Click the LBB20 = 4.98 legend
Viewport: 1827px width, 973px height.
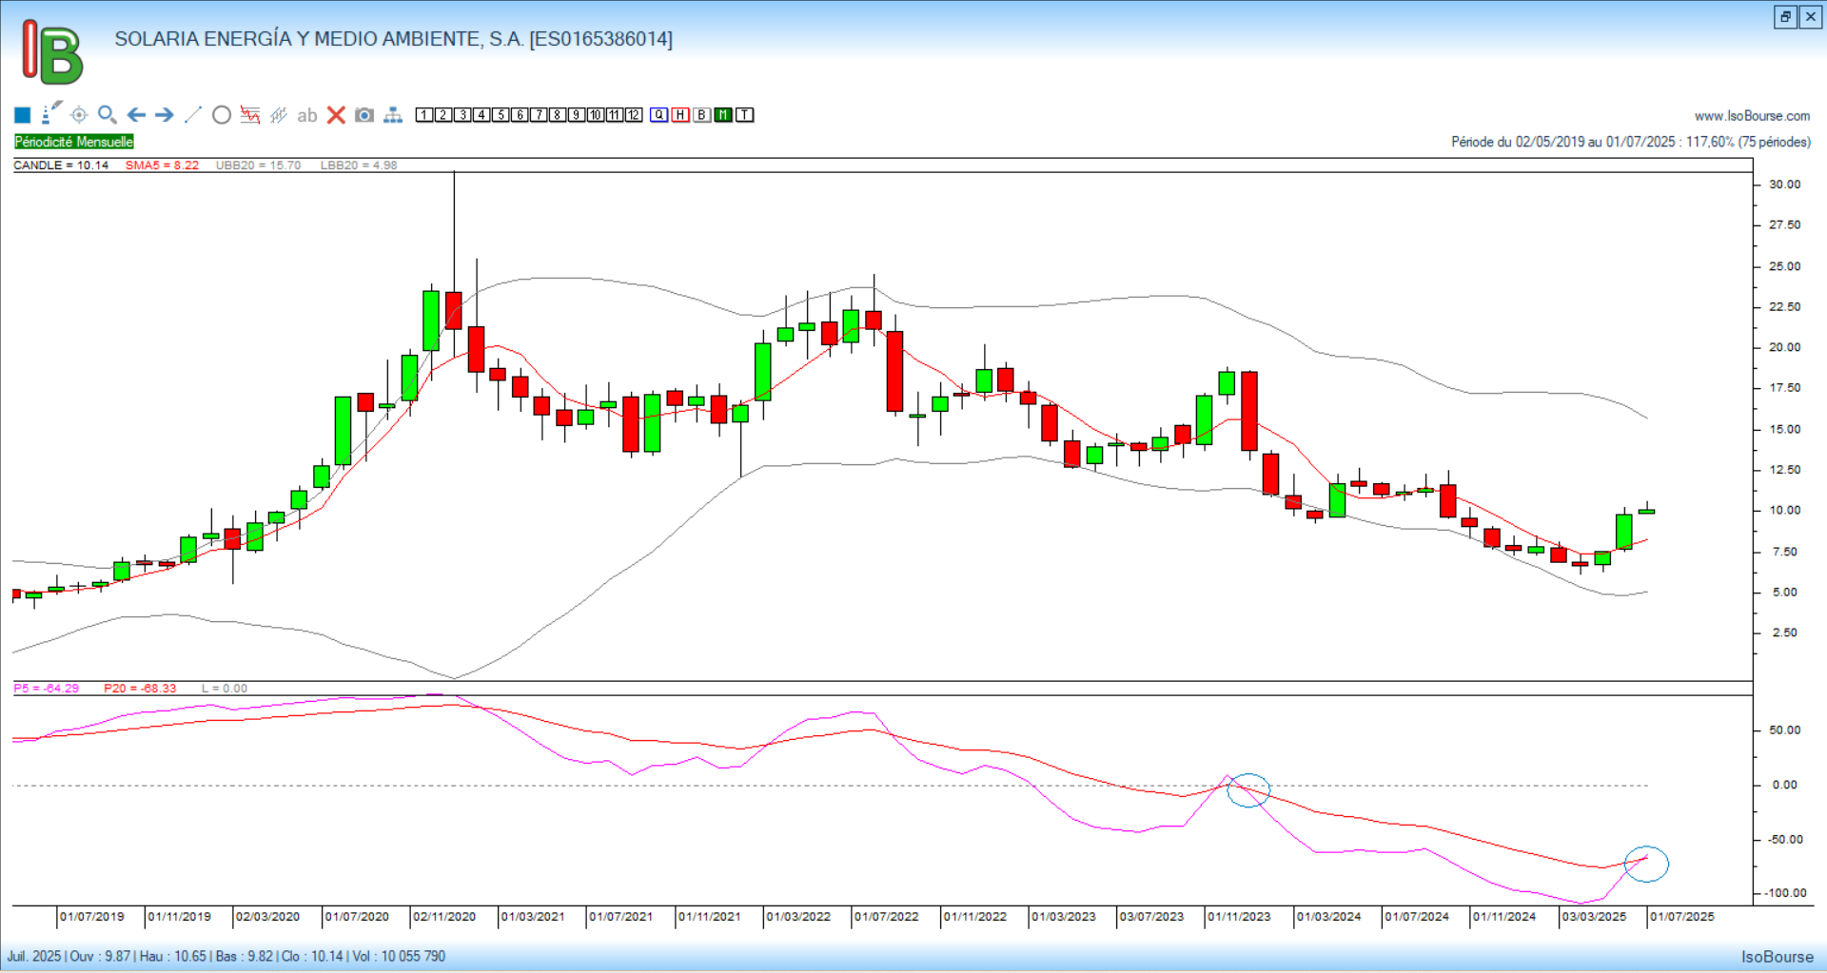click(359, 165)
